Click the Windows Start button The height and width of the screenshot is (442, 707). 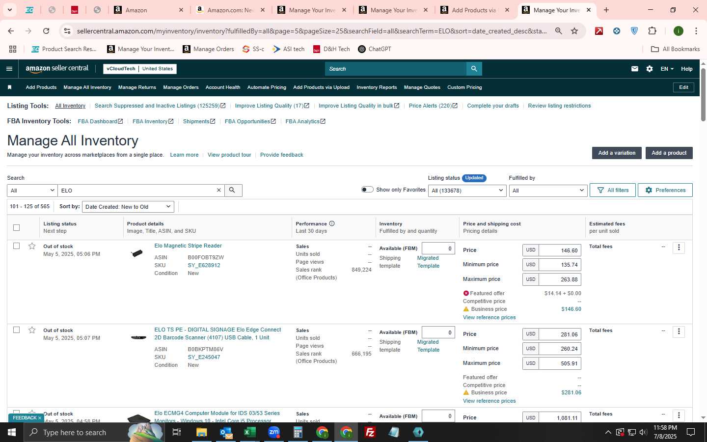tap(12, 432)
